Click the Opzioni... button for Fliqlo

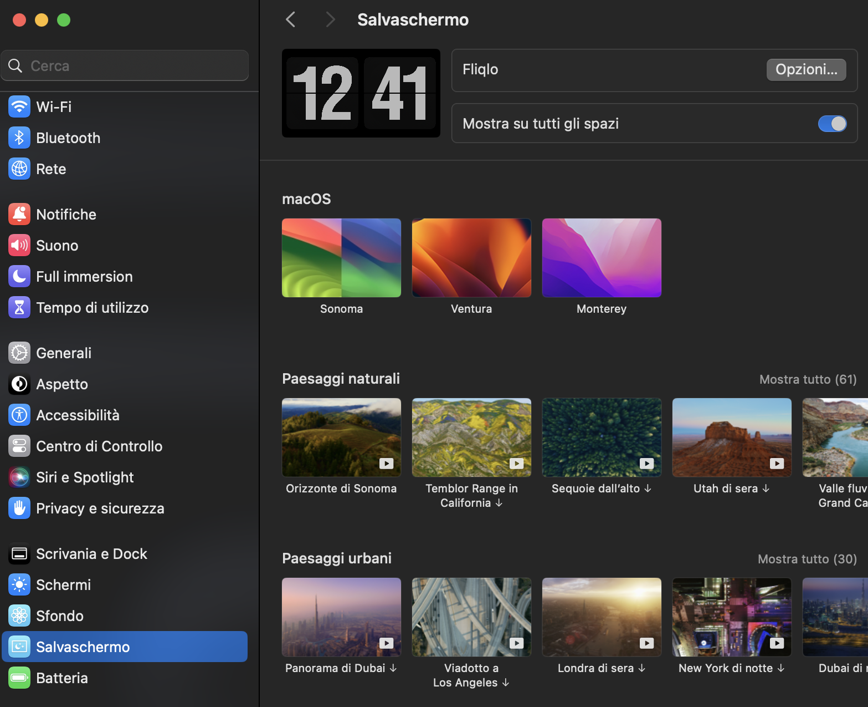[x=806, y=69]
